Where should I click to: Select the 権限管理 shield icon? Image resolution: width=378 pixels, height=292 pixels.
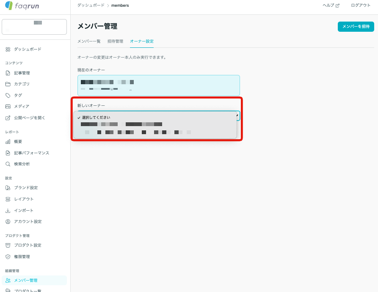click(8, 256)
